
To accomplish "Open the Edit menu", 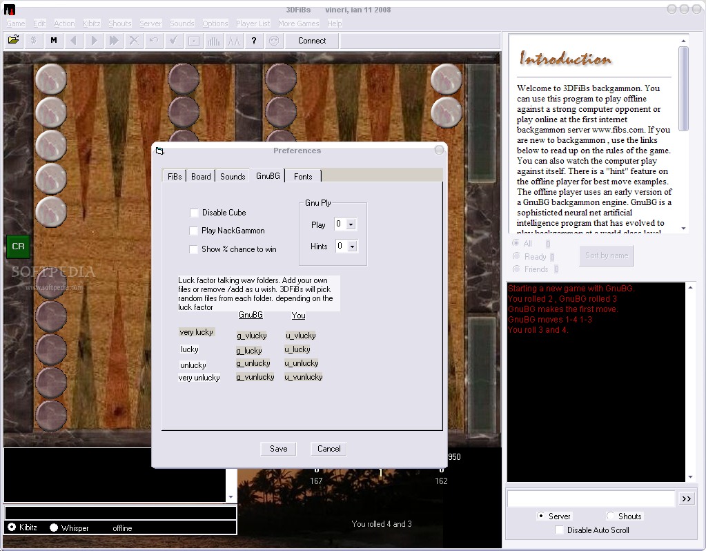I will pos(39,23).
